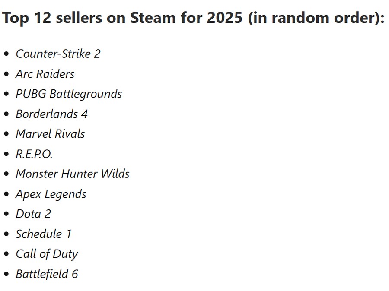Click the bullet point beside Borderlands 4
Screen dimensions: 389x291
[6, 114]
